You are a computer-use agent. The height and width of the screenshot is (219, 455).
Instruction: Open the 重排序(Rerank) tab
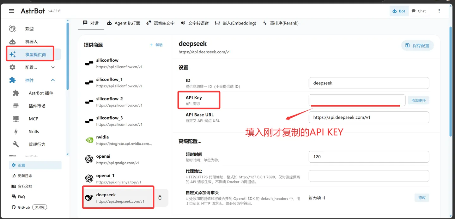click(x=281, y=23)
